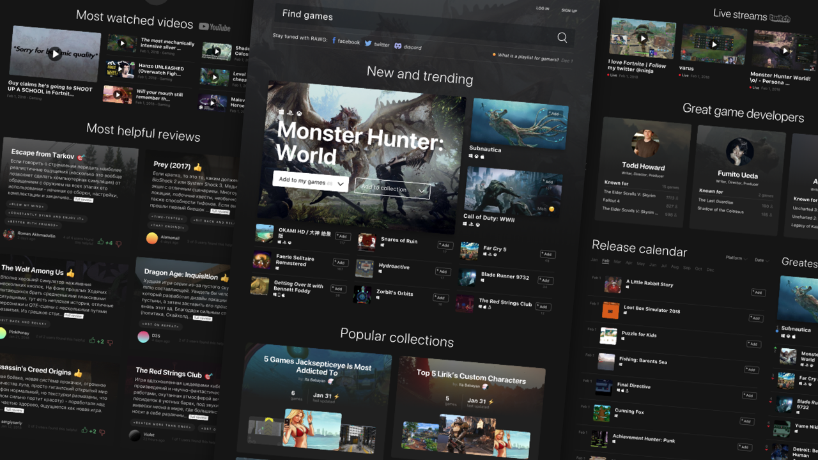818x460 pixels.
Task: Toggle Add for A Little Rabbit Story
Action: [758, 293]
